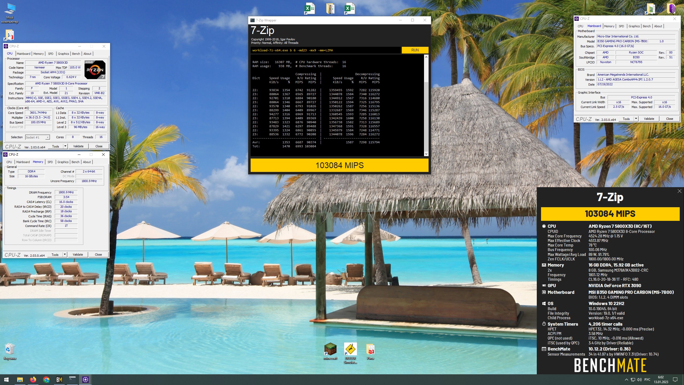
Task: Open the notification center icon
Action: click(675, 380)
